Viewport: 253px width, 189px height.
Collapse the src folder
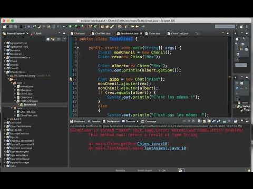point(8,79)
